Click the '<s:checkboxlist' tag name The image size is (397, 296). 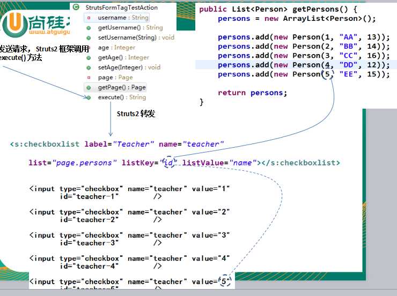[45, 144]
